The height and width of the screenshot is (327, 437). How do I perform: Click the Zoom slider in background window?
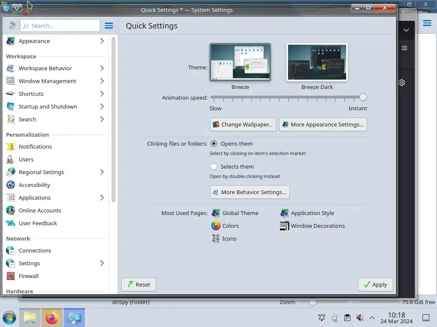[x=313, y=302]
